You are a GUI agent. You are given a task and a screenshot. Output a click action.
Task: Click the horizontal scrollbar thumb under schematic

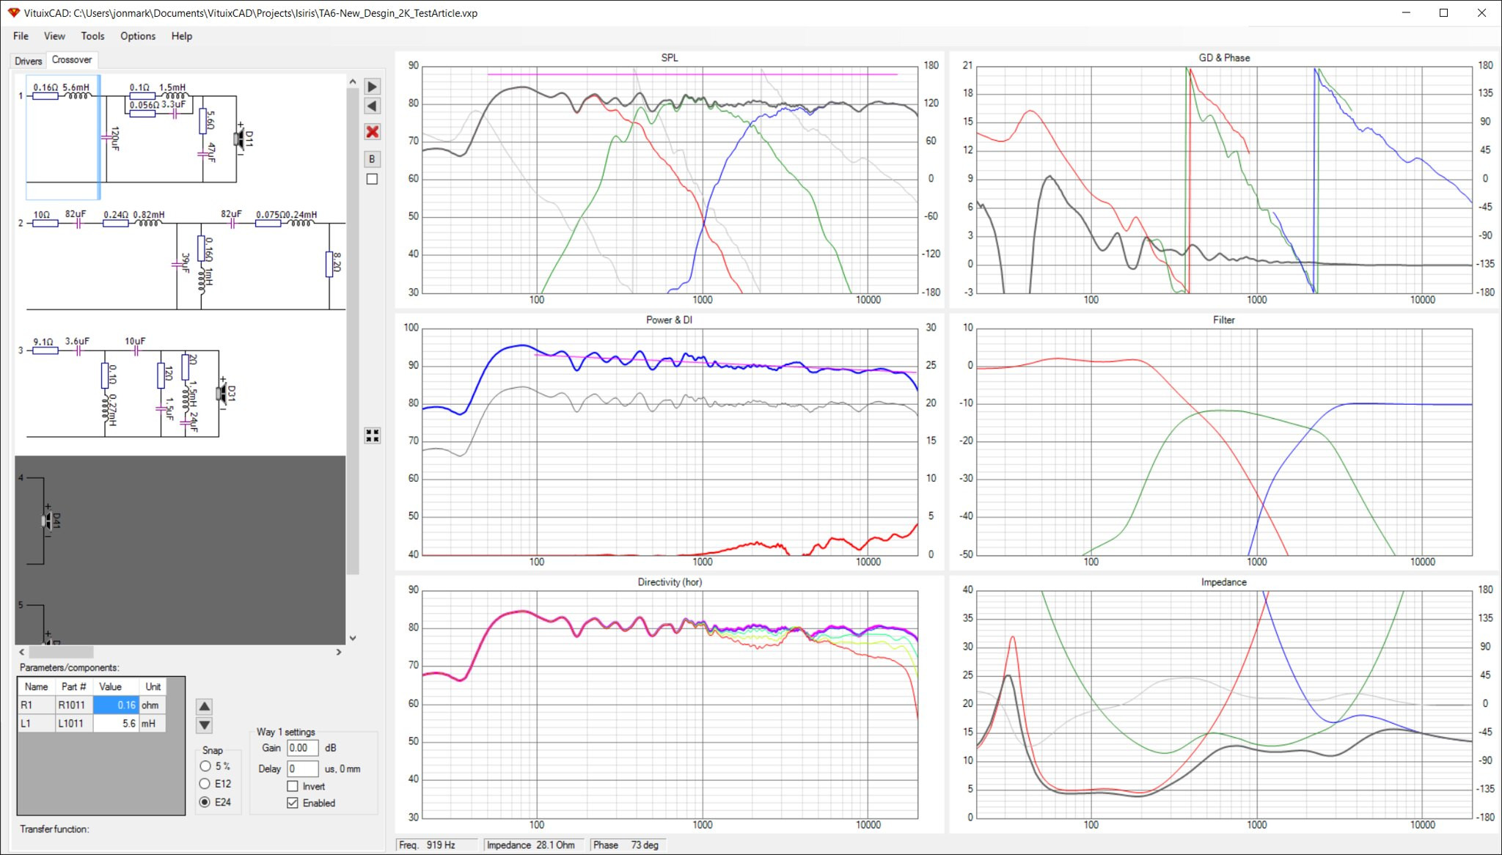pyautogui.click(x=61, y=652)
